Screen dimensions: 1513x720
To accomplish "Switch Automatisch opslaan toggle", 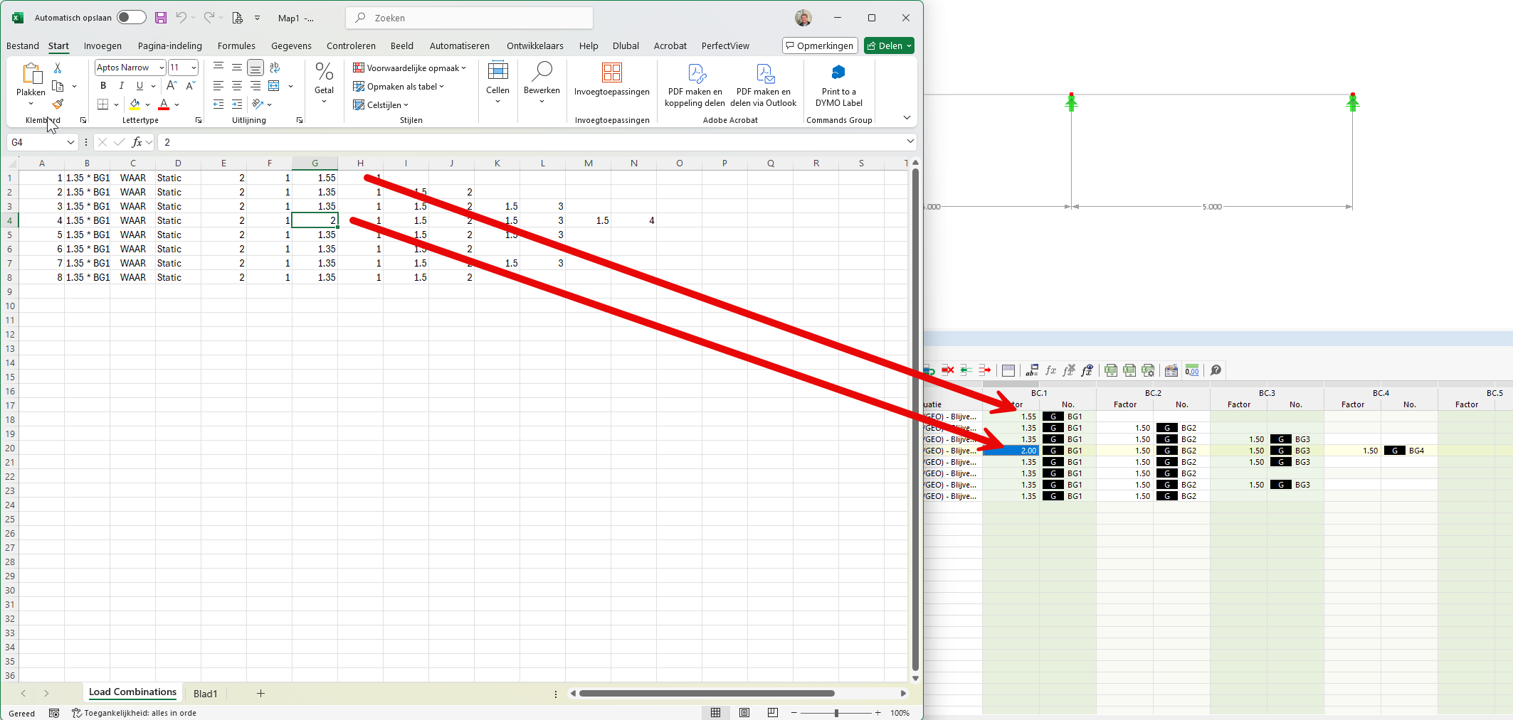I will (131, 18).
